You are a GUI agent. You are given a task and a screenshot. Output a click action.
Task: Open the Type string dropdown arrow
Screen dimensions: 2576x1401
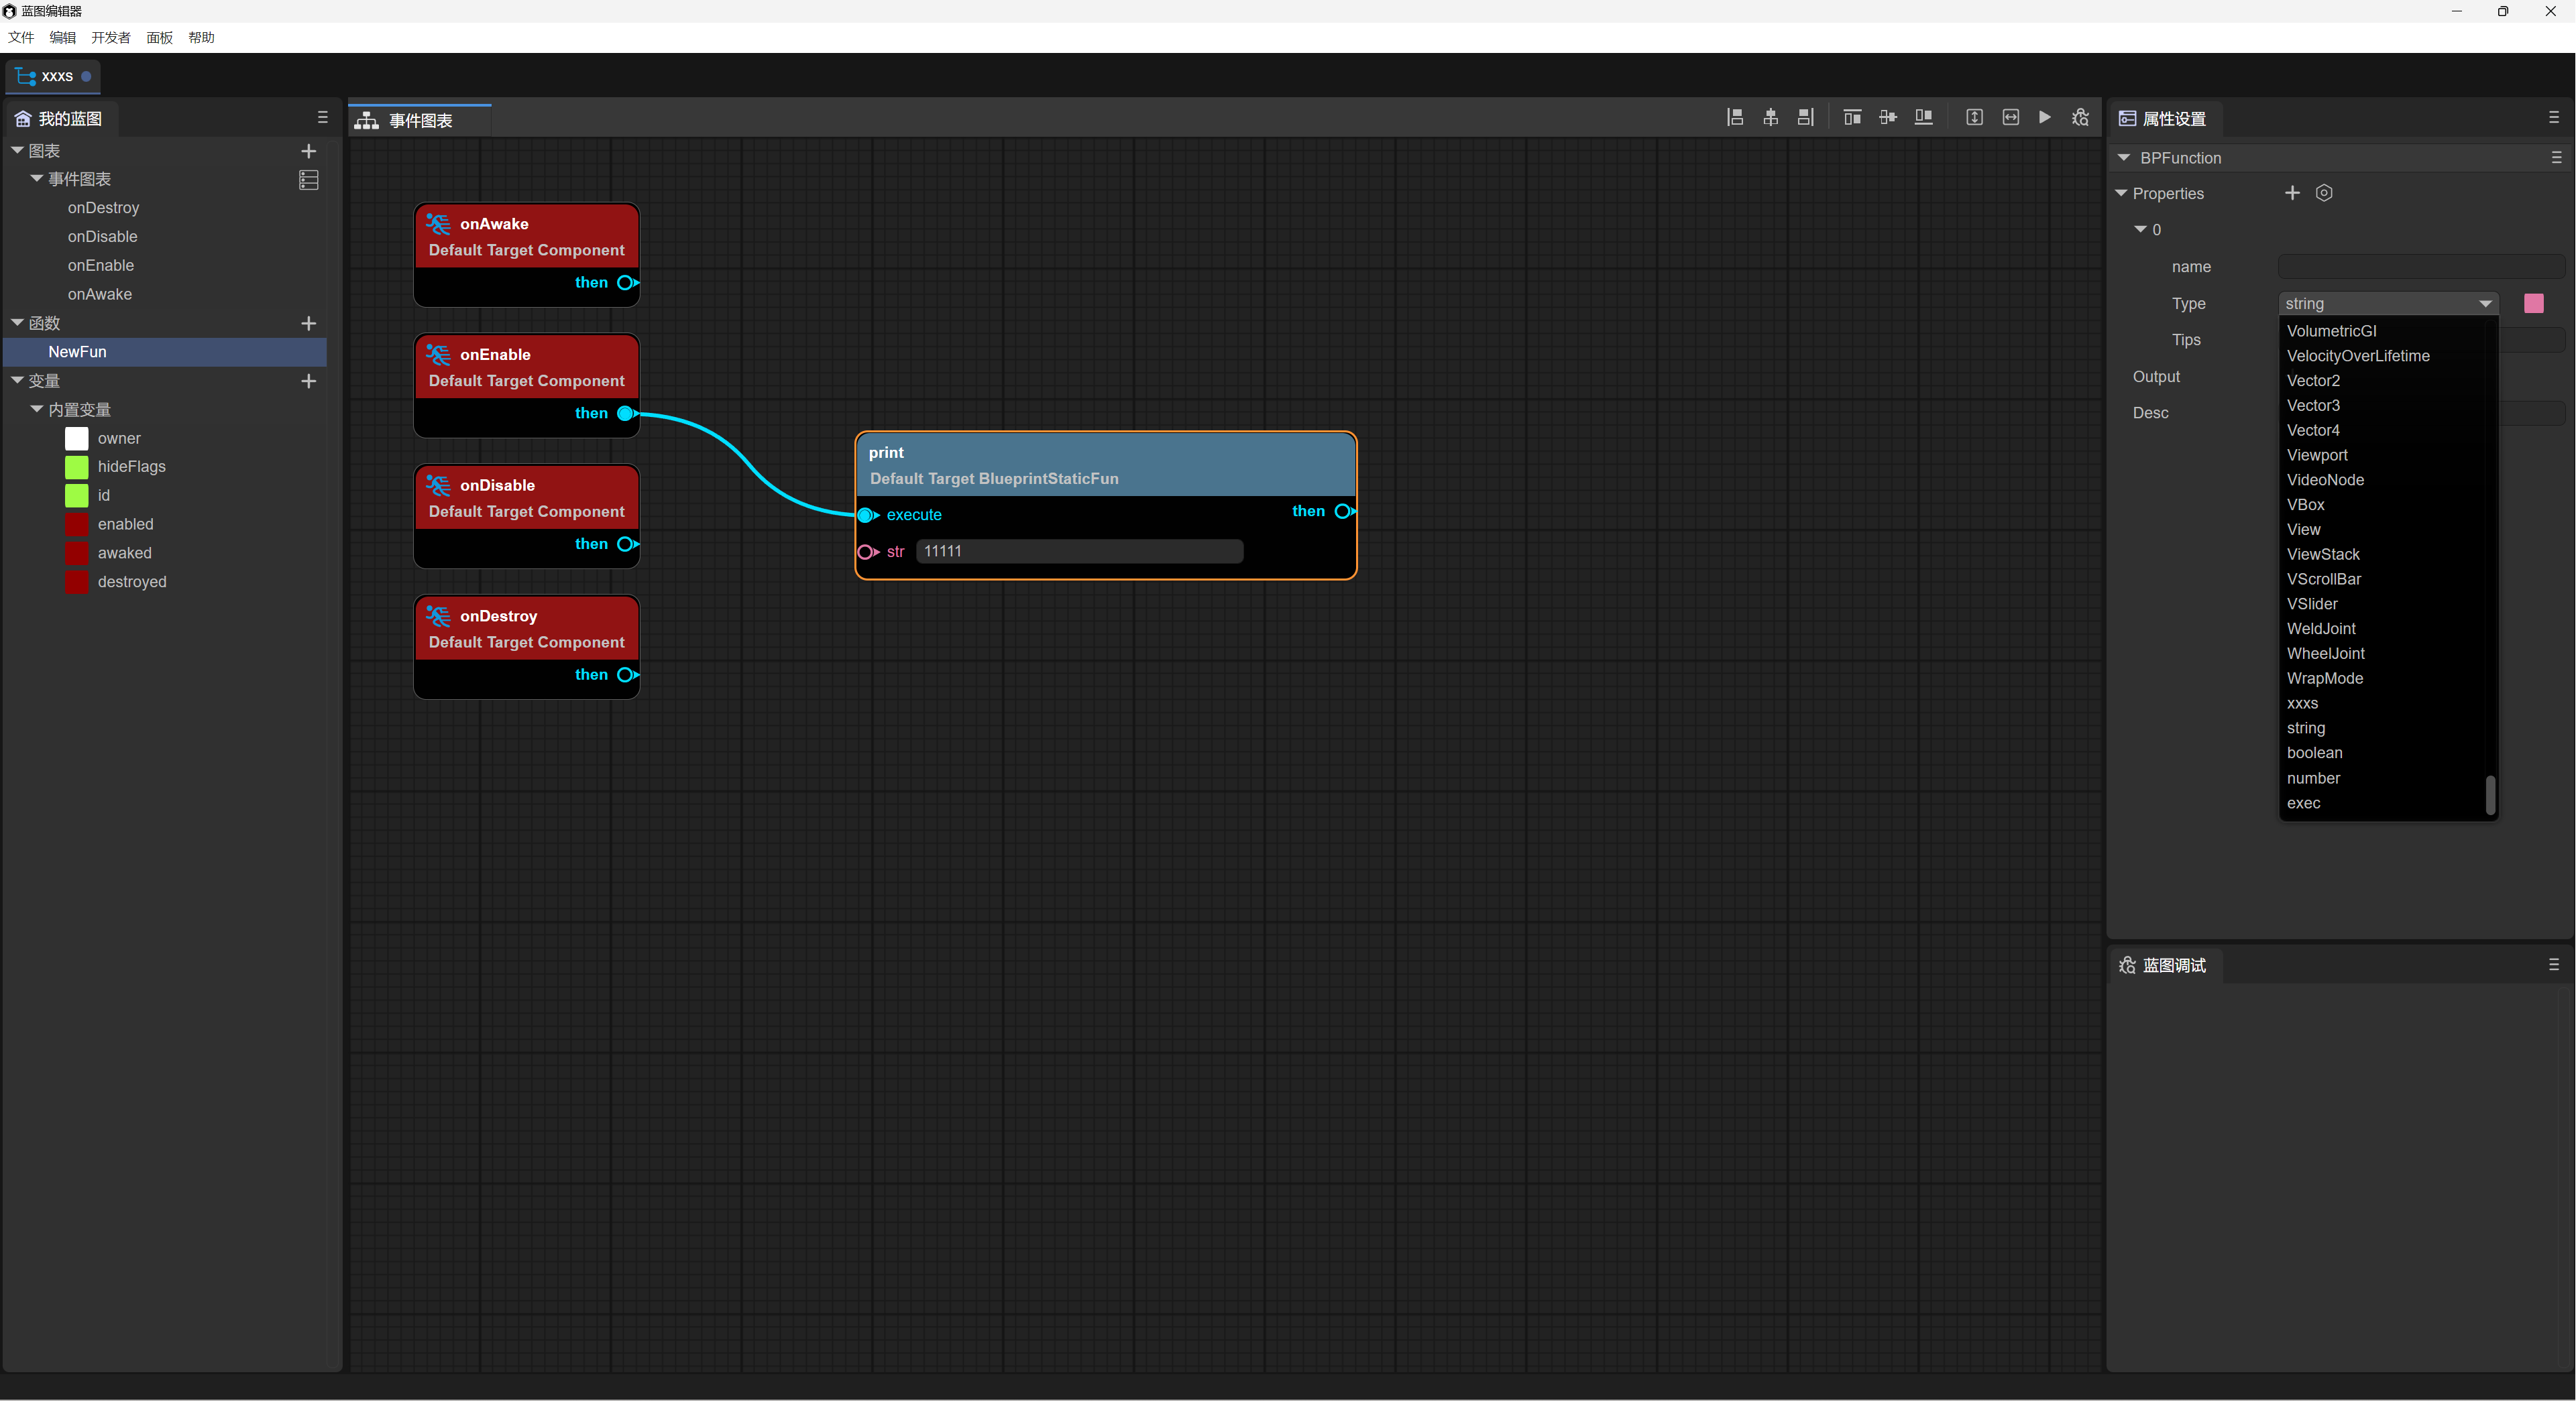coord(2485,304)
